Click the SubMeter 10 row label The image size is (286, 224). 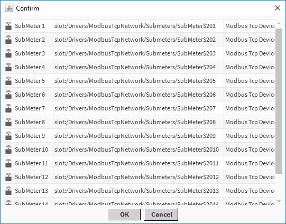click(x=31, y=150)
